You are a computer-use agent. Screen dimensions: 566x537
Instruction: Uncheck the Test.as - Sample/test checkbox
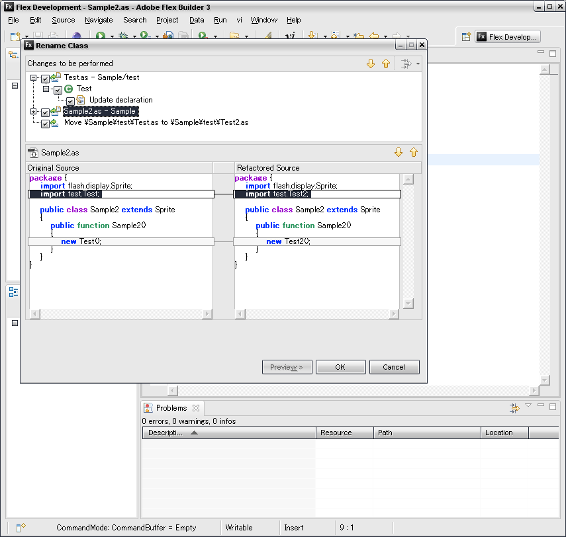pyautogui.click(x=45, y=79)
